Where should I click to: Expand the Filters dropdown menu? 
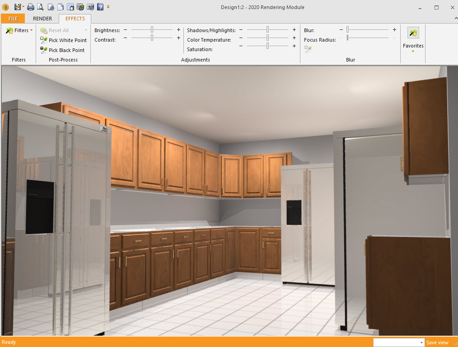[x=19, y=30]
